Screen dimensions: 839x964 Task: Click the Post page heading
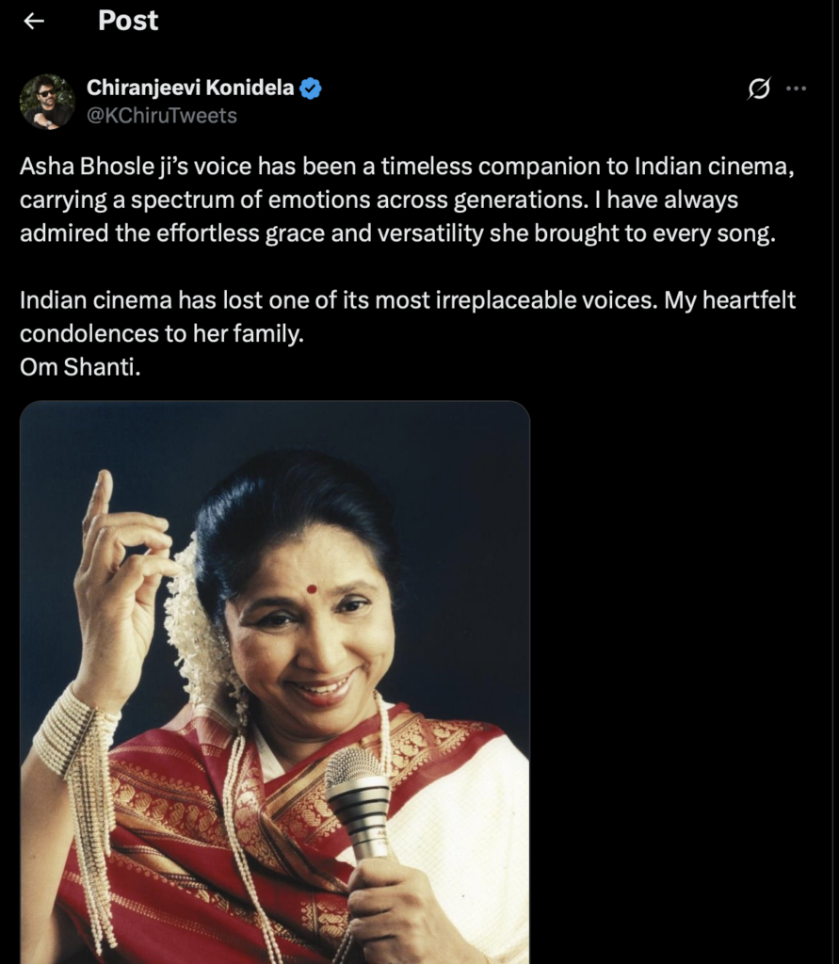[x=128, y=21]
